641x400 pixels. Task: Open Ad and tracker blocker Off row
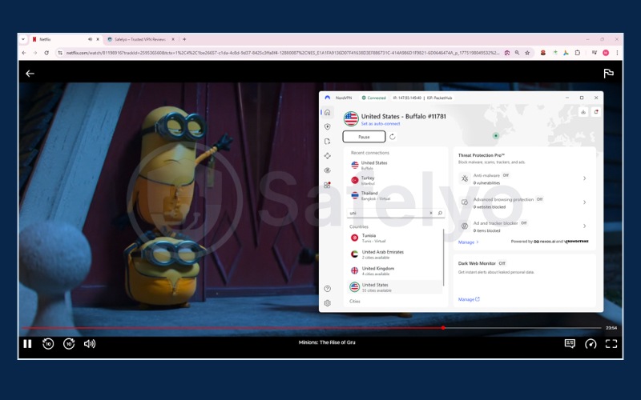point(524,226)
